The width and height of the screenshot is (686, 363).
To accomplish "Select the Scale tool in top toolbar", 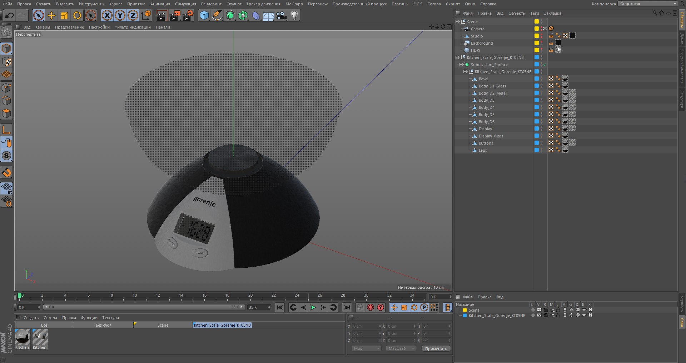I will (64, 15).
